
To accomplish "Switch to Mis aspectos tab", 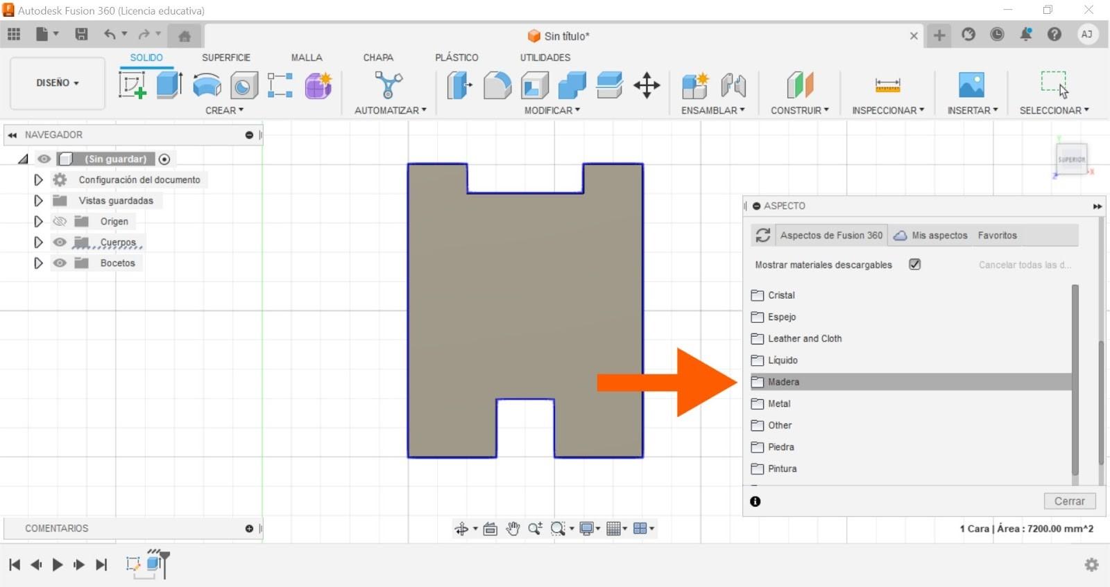I will tap(931, 236).
